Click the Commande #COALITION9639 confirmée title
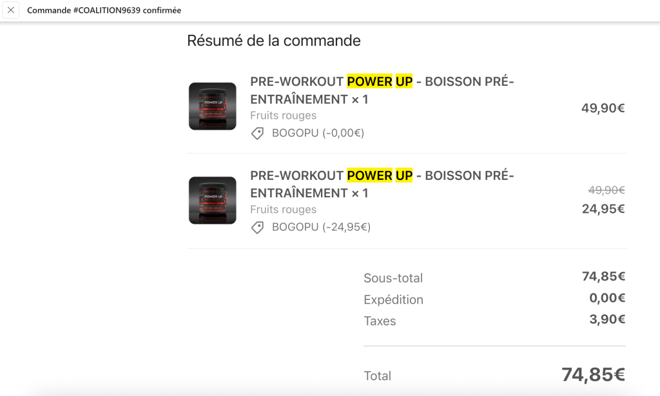 (x=104, y=10)
